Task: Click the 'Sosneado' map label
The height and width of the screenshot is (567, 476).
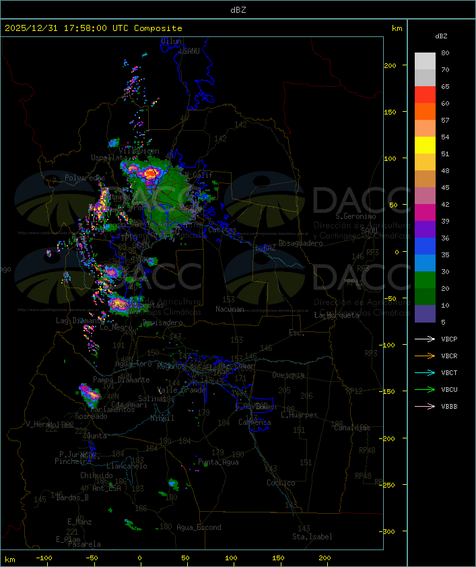Action: point(91,416)
